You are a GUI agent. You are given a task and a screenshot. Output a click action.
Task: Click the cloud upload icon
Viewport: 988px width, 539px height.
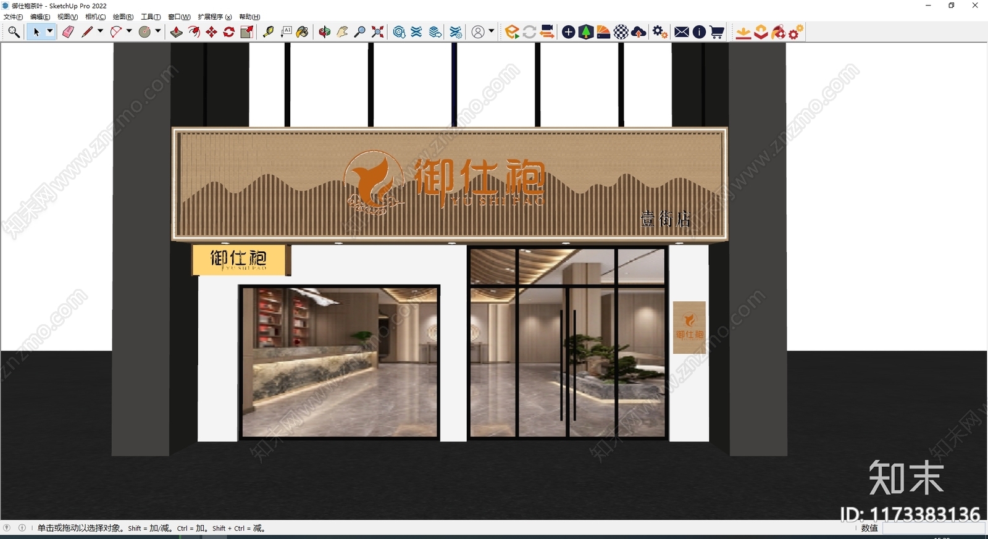(639, 32)
